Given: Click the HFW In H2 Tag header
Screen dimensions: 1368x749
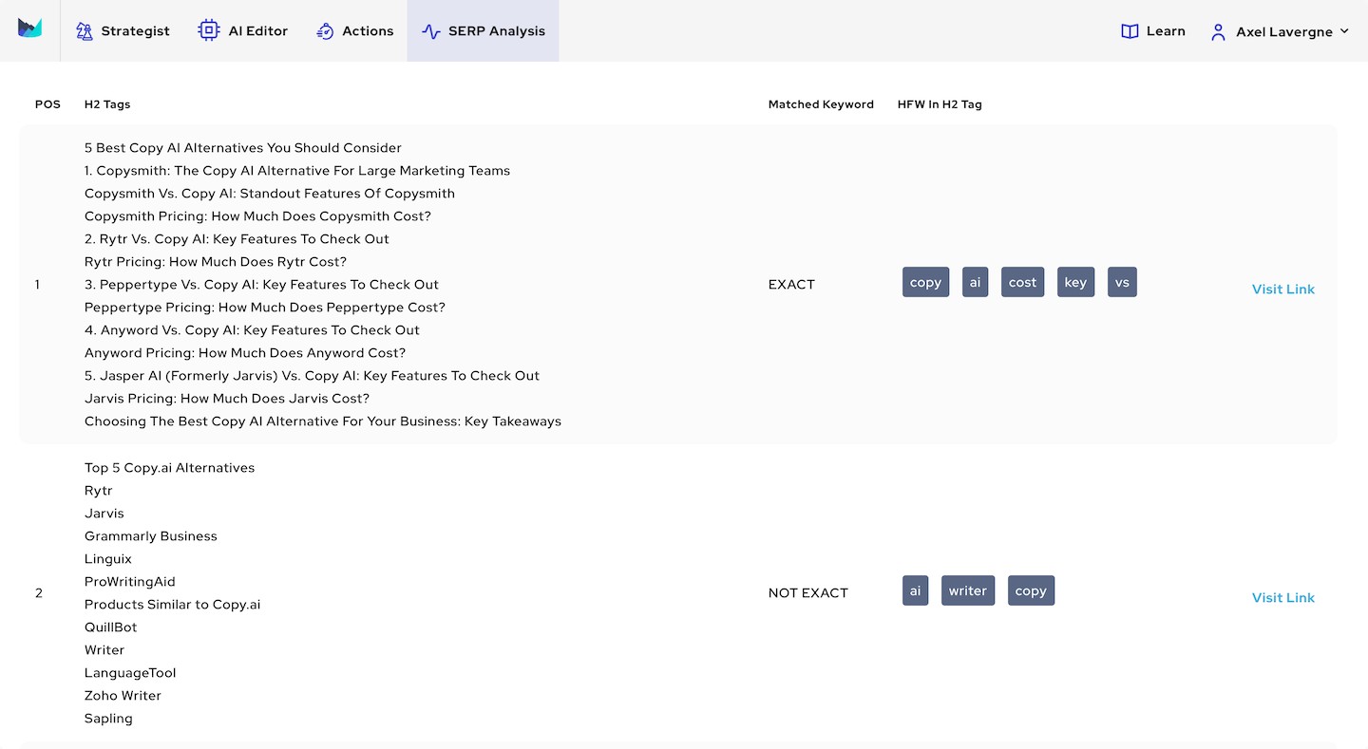Looking at the screenshot, I should coord(940,104).
